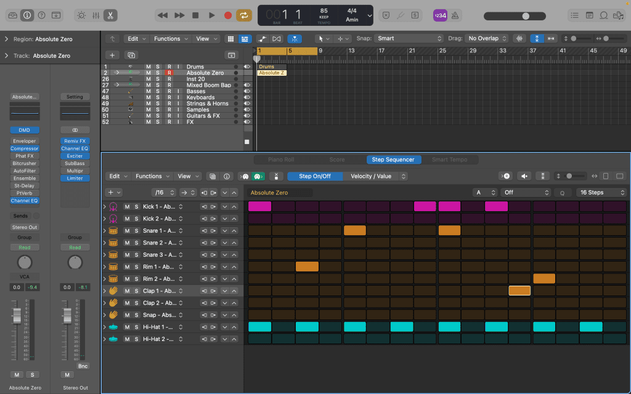Open the /16 step rate dropdown
The width and height of the screenshot is (631, 394).
pos(164,193)
